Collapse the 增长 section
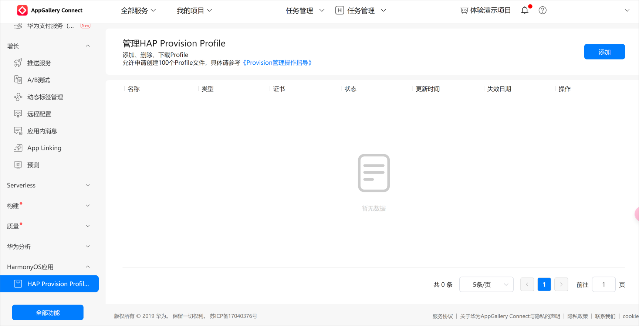This screenshot has height=326, width=639. (88, 46)
